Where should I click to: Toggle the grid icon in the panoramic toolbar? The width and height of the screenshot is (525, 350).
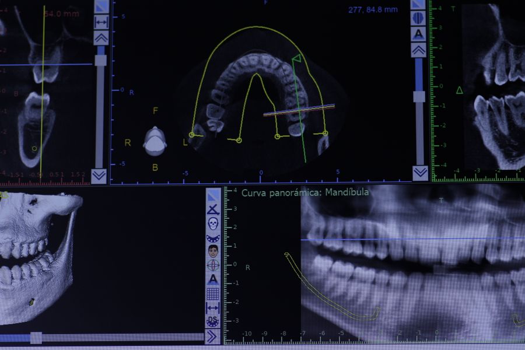pyautogui.click(x=213, y=294)
